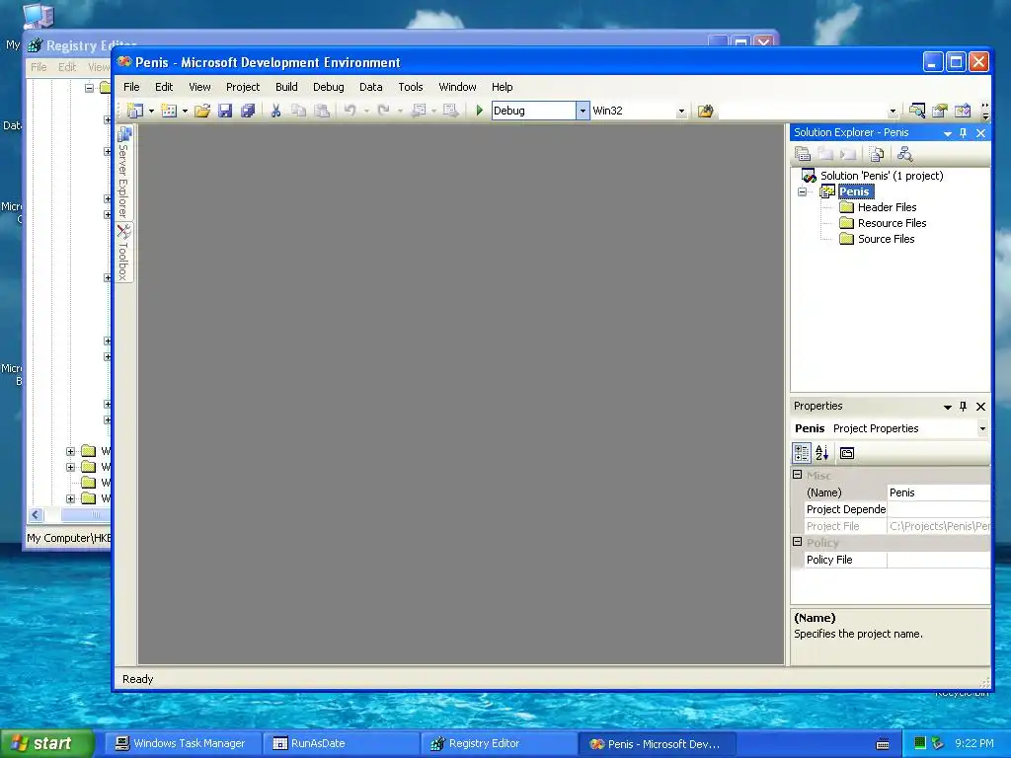Select the Header Files folder
1011x758 pixels.
(887, 207)
